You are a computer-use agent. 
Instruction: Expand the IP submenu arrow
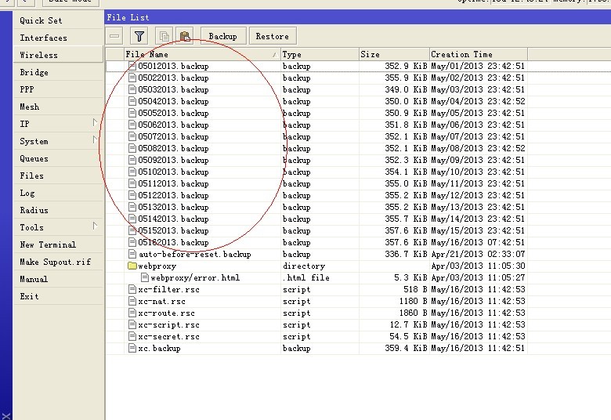95,123
